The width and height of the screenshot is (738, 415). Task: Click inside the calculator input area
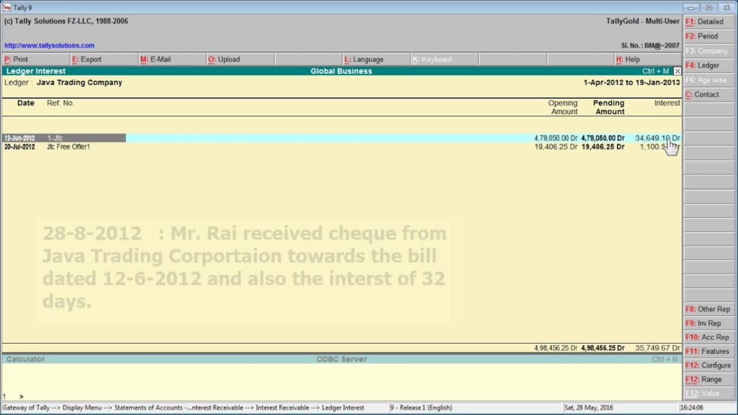[342, 382]
